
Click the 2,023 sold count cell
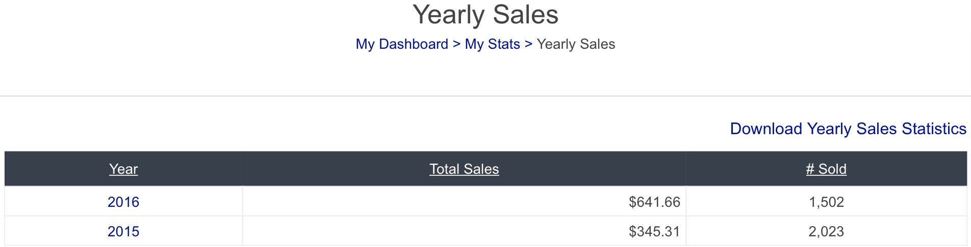826,231
